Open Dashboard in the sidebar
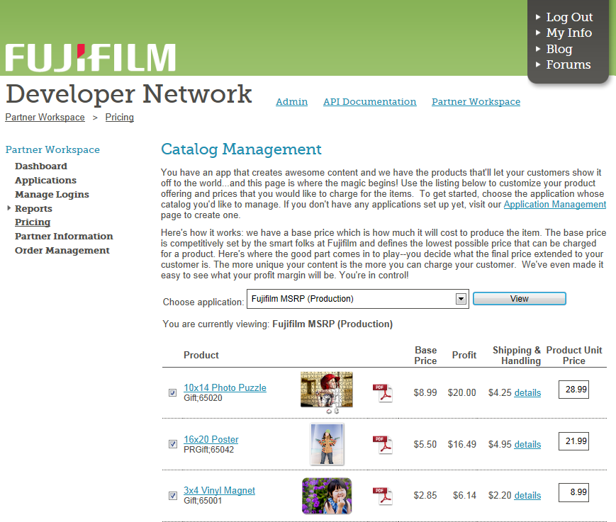This screenshot has height=522, width=616. click(41, 166)
